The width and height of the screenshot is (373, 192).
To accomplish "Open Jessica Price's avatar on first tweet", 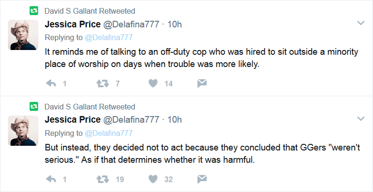I will 23,35.
